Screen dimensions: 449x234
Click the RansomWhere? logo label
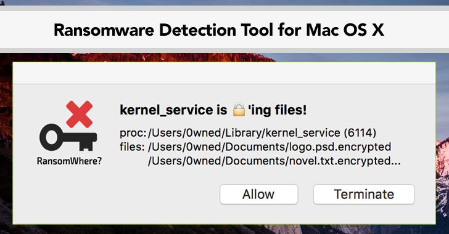click(x=69, y=161)
